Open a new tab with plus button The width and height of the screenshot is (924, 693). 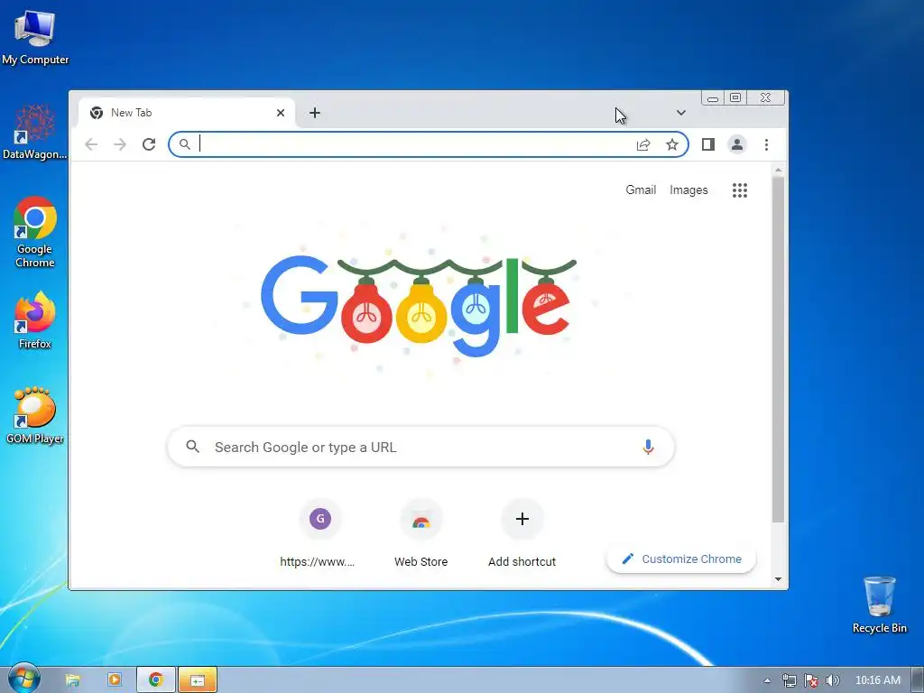click(315, 113)
